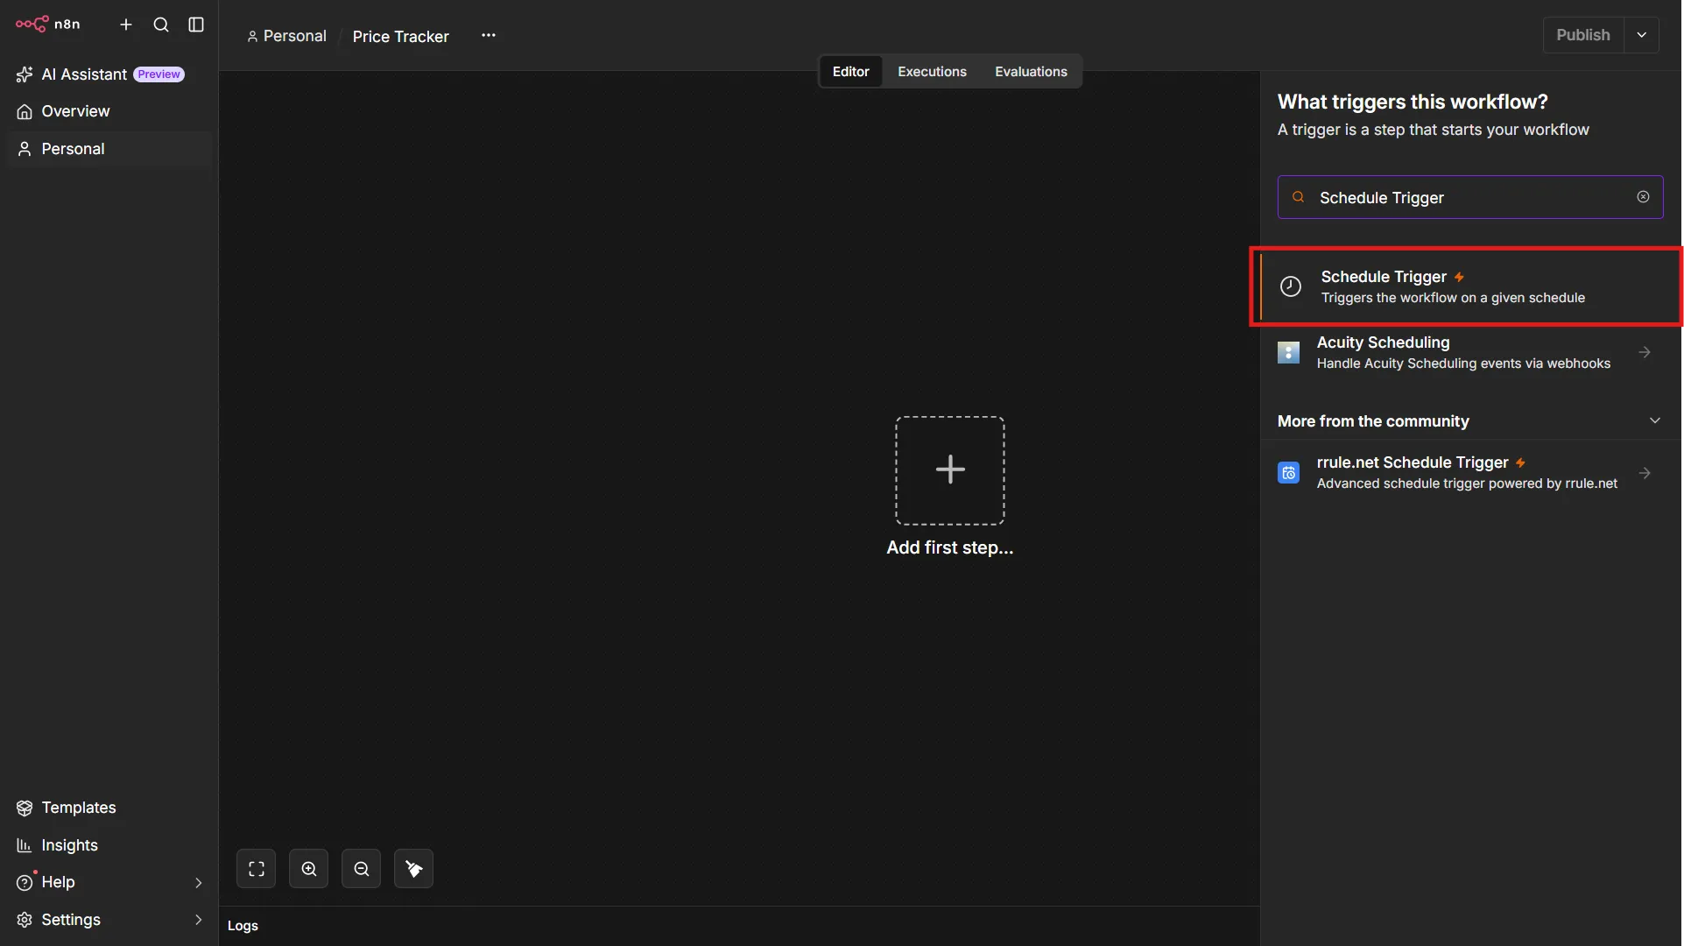The width and height of the screenshot is (1684, 946).
Task: Add first step on canvas
Action: pyautogui.click(x=949, y=470)
